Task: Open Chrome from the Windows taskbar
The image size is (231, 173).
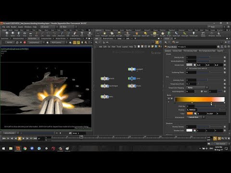Action: click(x=25, y=148)
